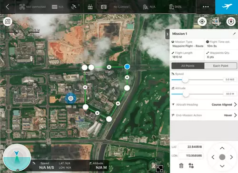Viewport: 238px width, 173px height.
Task: Click the Speed slider handle
Action: click(x=185, y=80)
